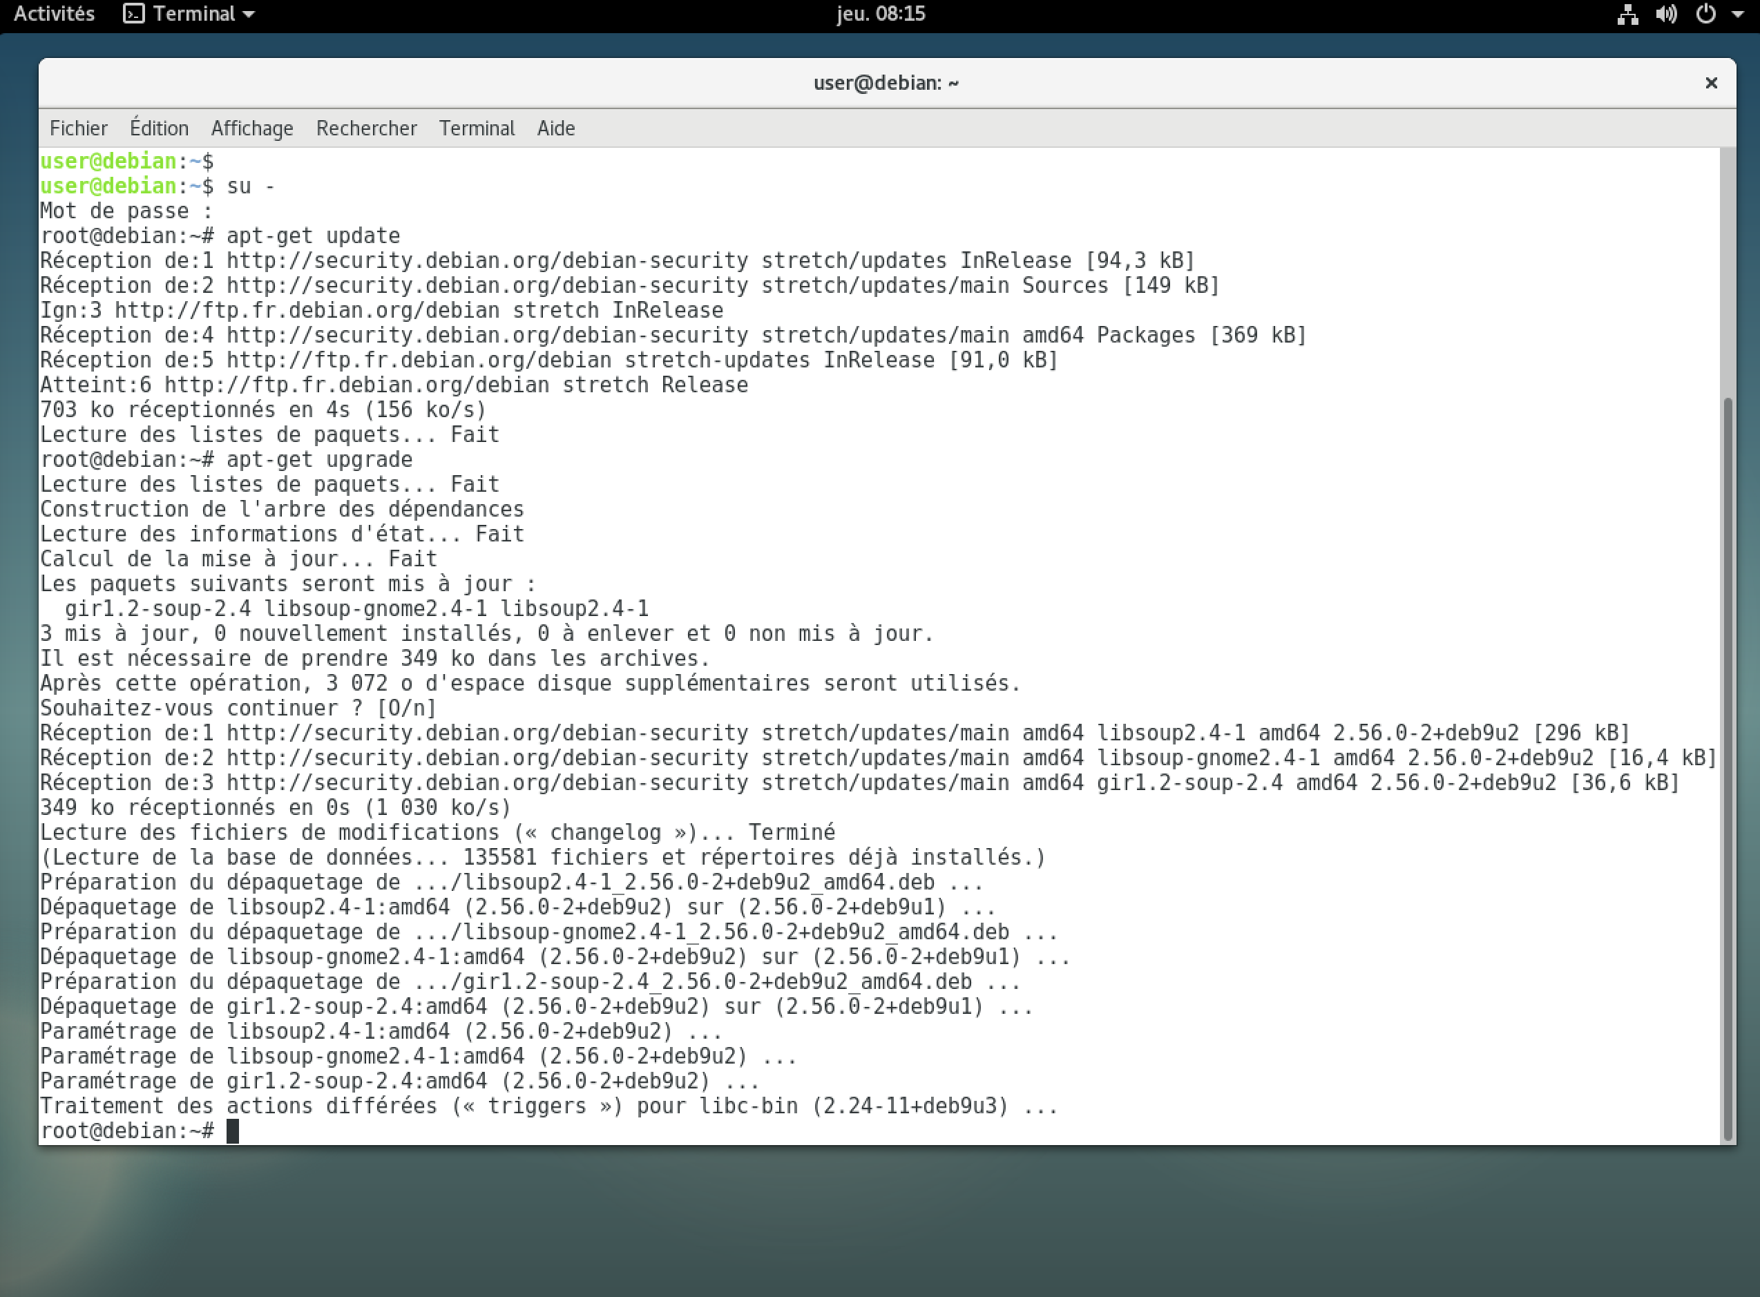Viewport: 1760px width, 1297px height.
Task: Click the 'Ign:3 http://ftp.fr.debian.org' line
Action: click(381, 310)
